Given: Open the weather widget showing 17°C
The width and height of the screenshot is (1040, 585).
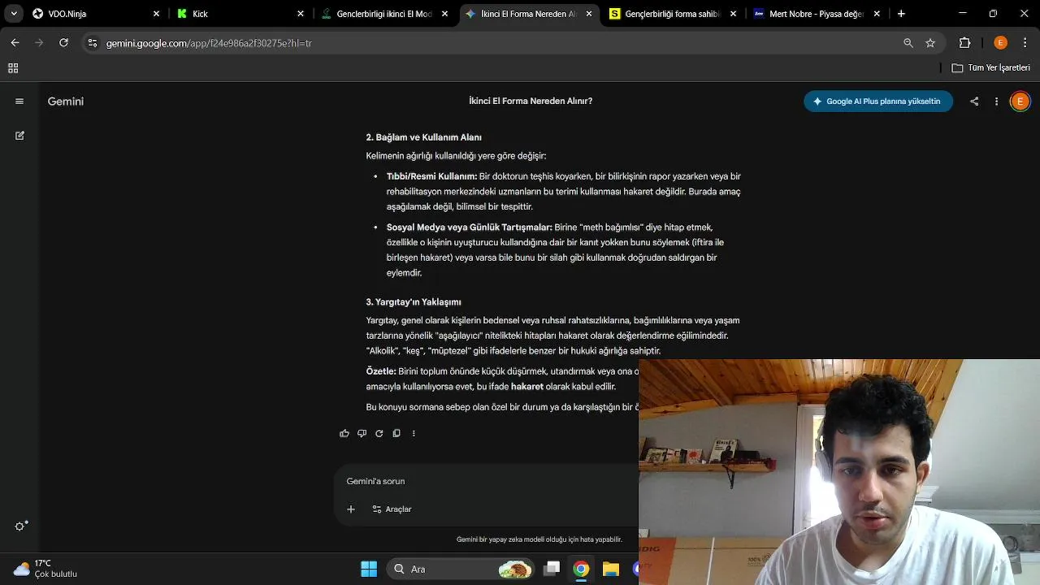Looking at the screenshot, I should point(45,569).
